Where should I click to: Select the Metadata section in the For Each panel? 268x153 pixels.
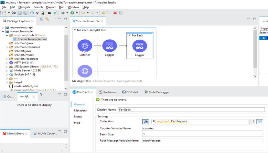coord(80,111)
